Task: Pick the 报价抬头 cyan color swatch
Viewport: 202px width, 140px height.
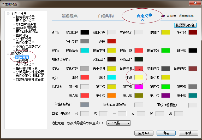Action: tap(85, 51)
